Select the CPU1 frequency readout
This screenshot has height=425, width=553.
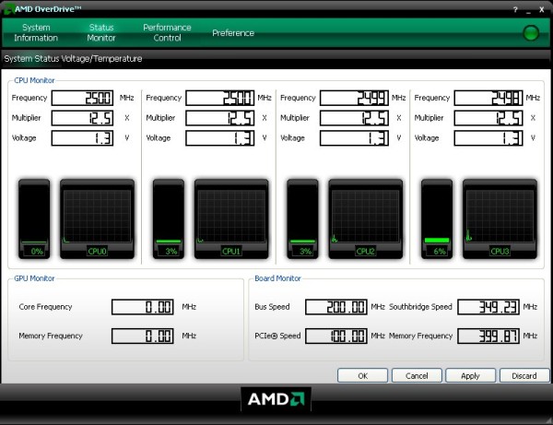(219, 98)
